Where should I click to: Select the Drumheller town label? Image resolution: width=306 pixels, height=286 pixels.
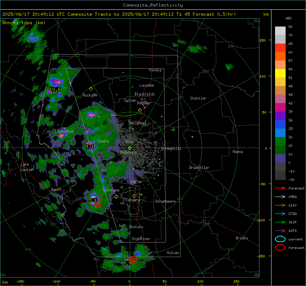tap(199, 168)
